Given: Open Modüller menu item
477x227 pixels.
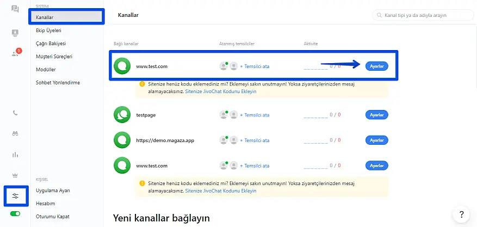Looking at the screenshot, I should [x=46, y=69].
